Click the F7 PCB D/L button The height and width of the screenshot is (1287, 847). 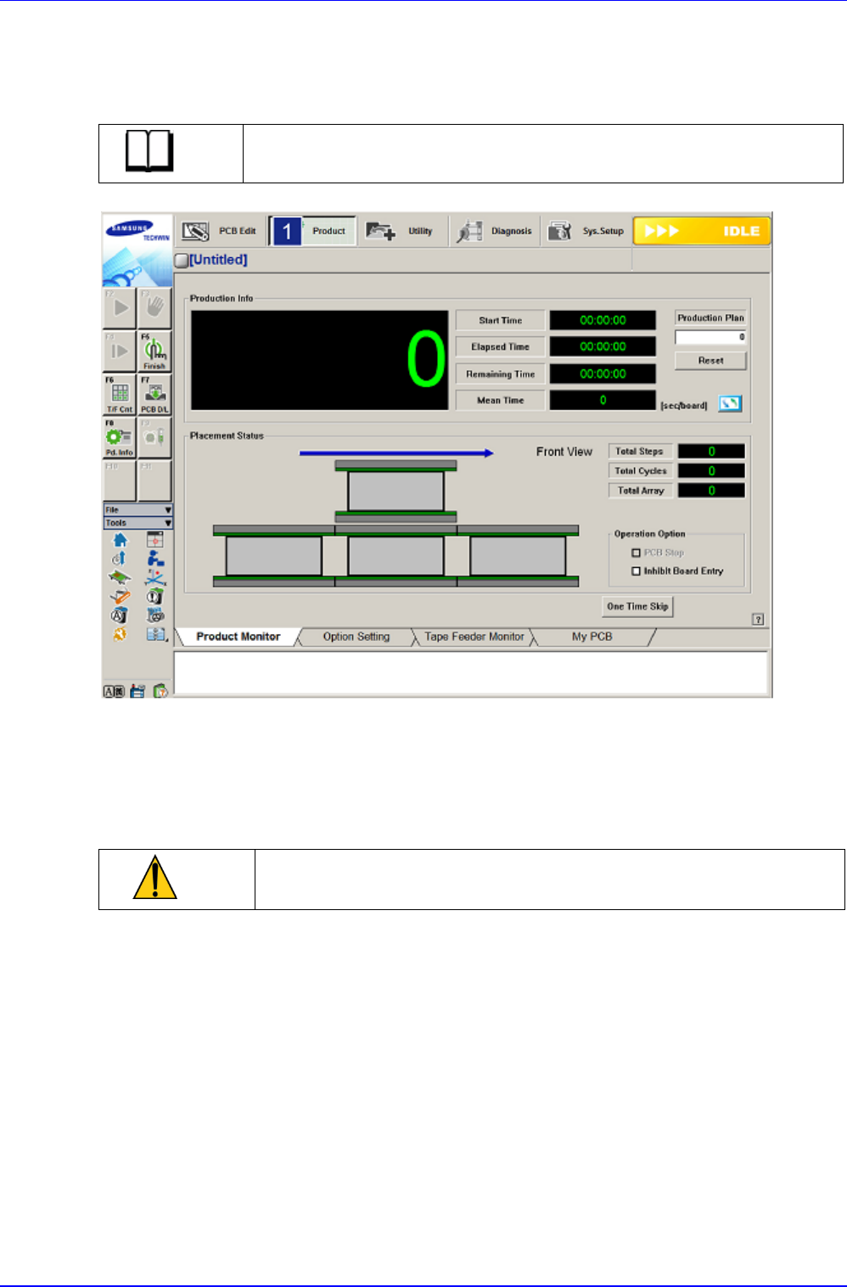[154, 395]
